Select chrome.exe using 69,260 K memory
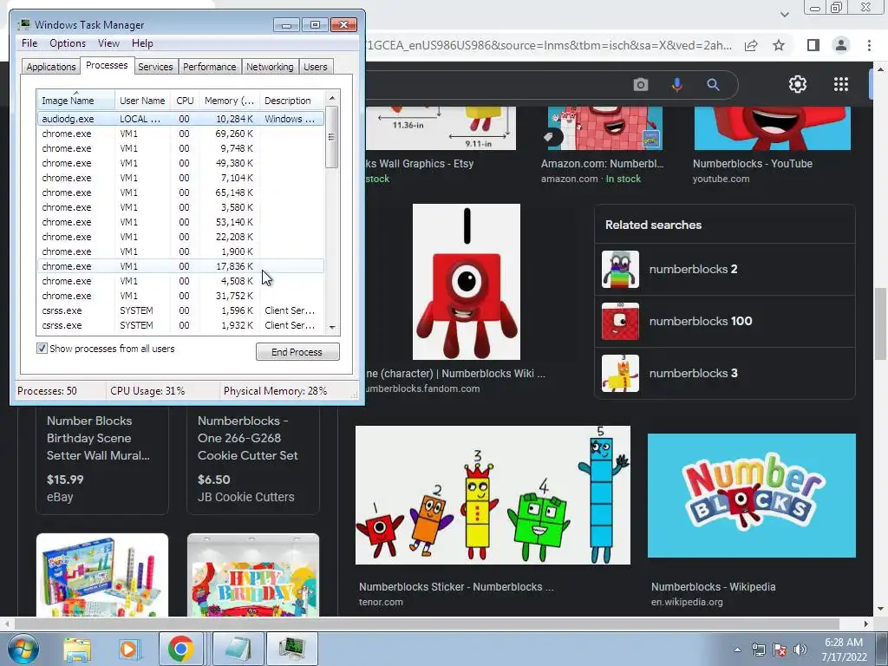Image resolution: width=888 pixels, height=666 pixels. coord(180,134)
